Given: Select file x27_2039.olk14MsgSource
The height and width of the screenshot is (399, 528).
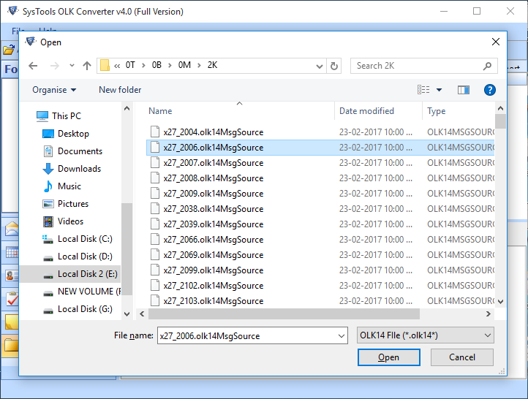Looking at the screenshot, I should click(320, 224).
